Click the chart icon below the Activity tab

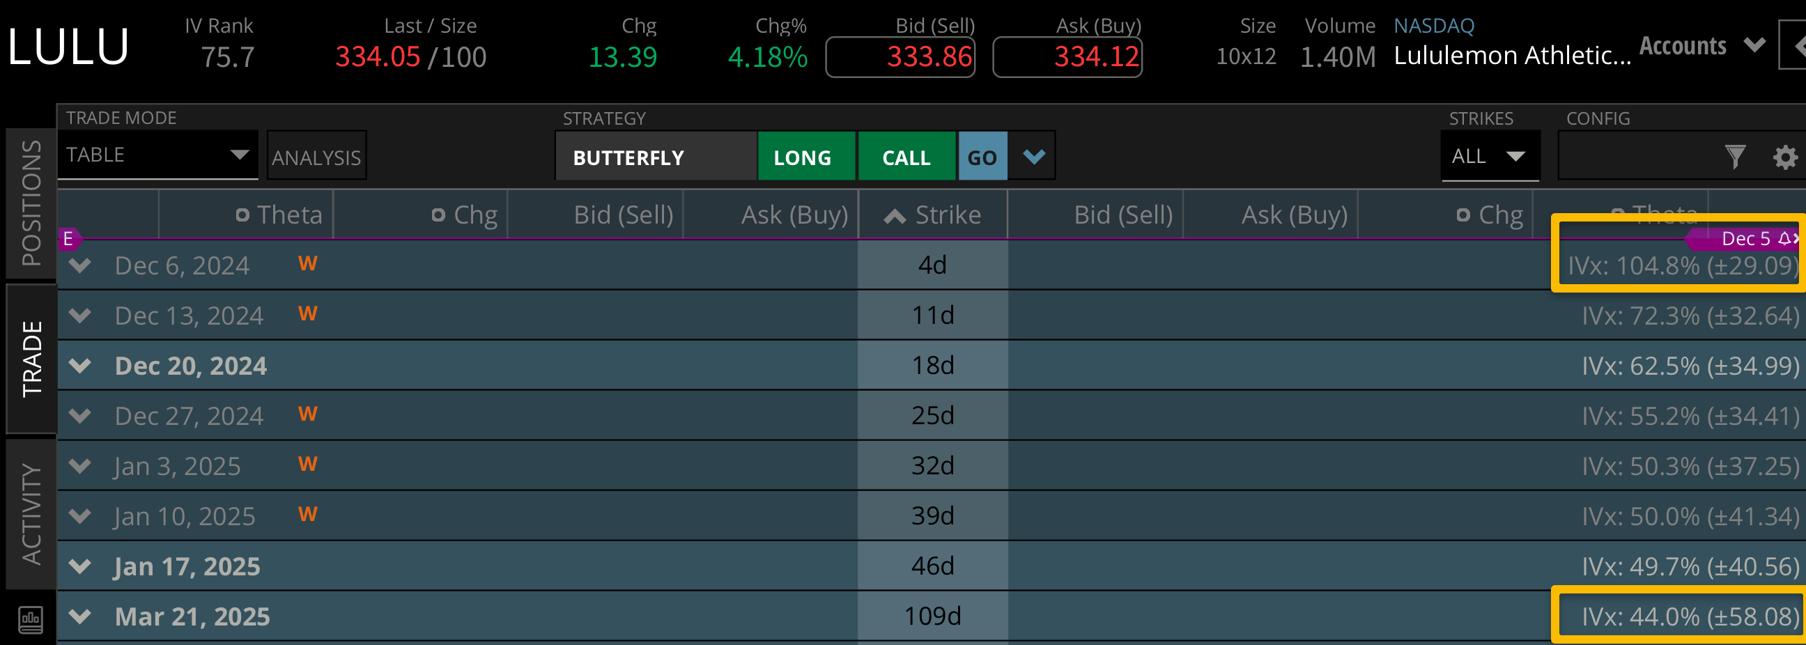pos(30,619)
